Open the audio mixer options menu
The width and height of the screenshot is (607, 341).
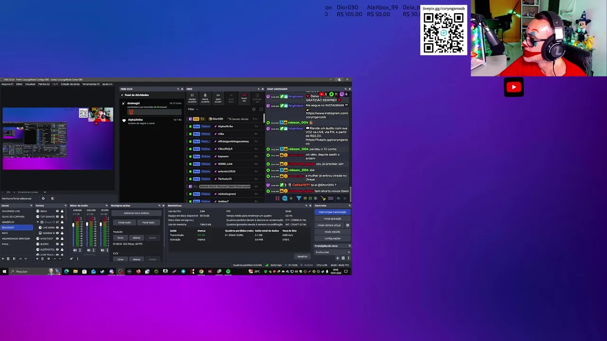tap(78, 259)
